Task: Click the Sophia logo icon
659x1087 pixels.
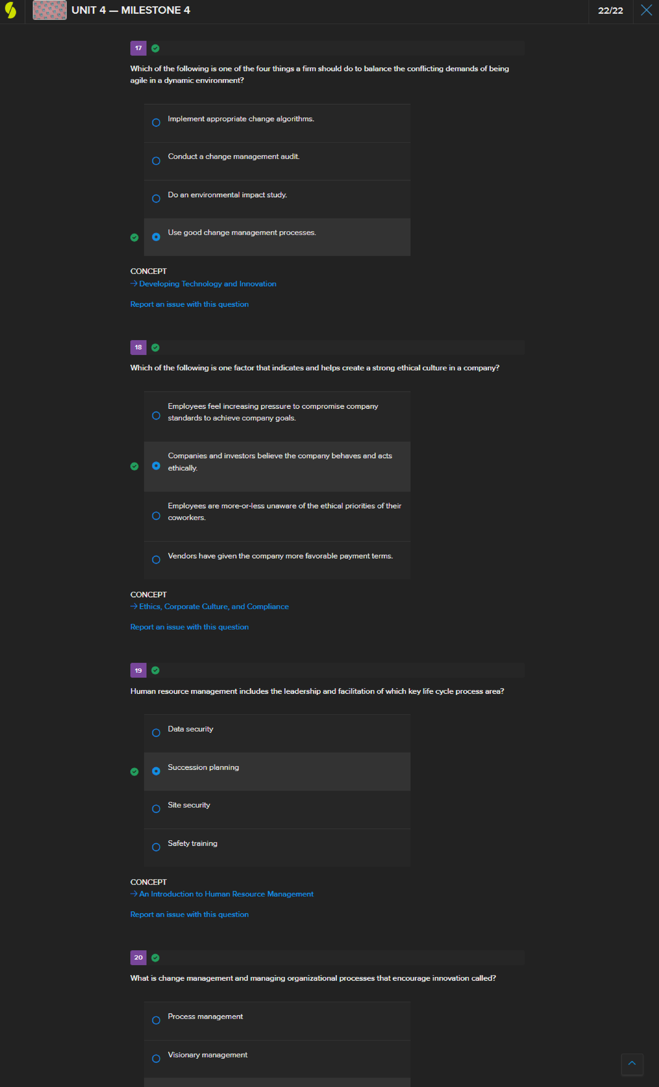Action: pos(10,10)
